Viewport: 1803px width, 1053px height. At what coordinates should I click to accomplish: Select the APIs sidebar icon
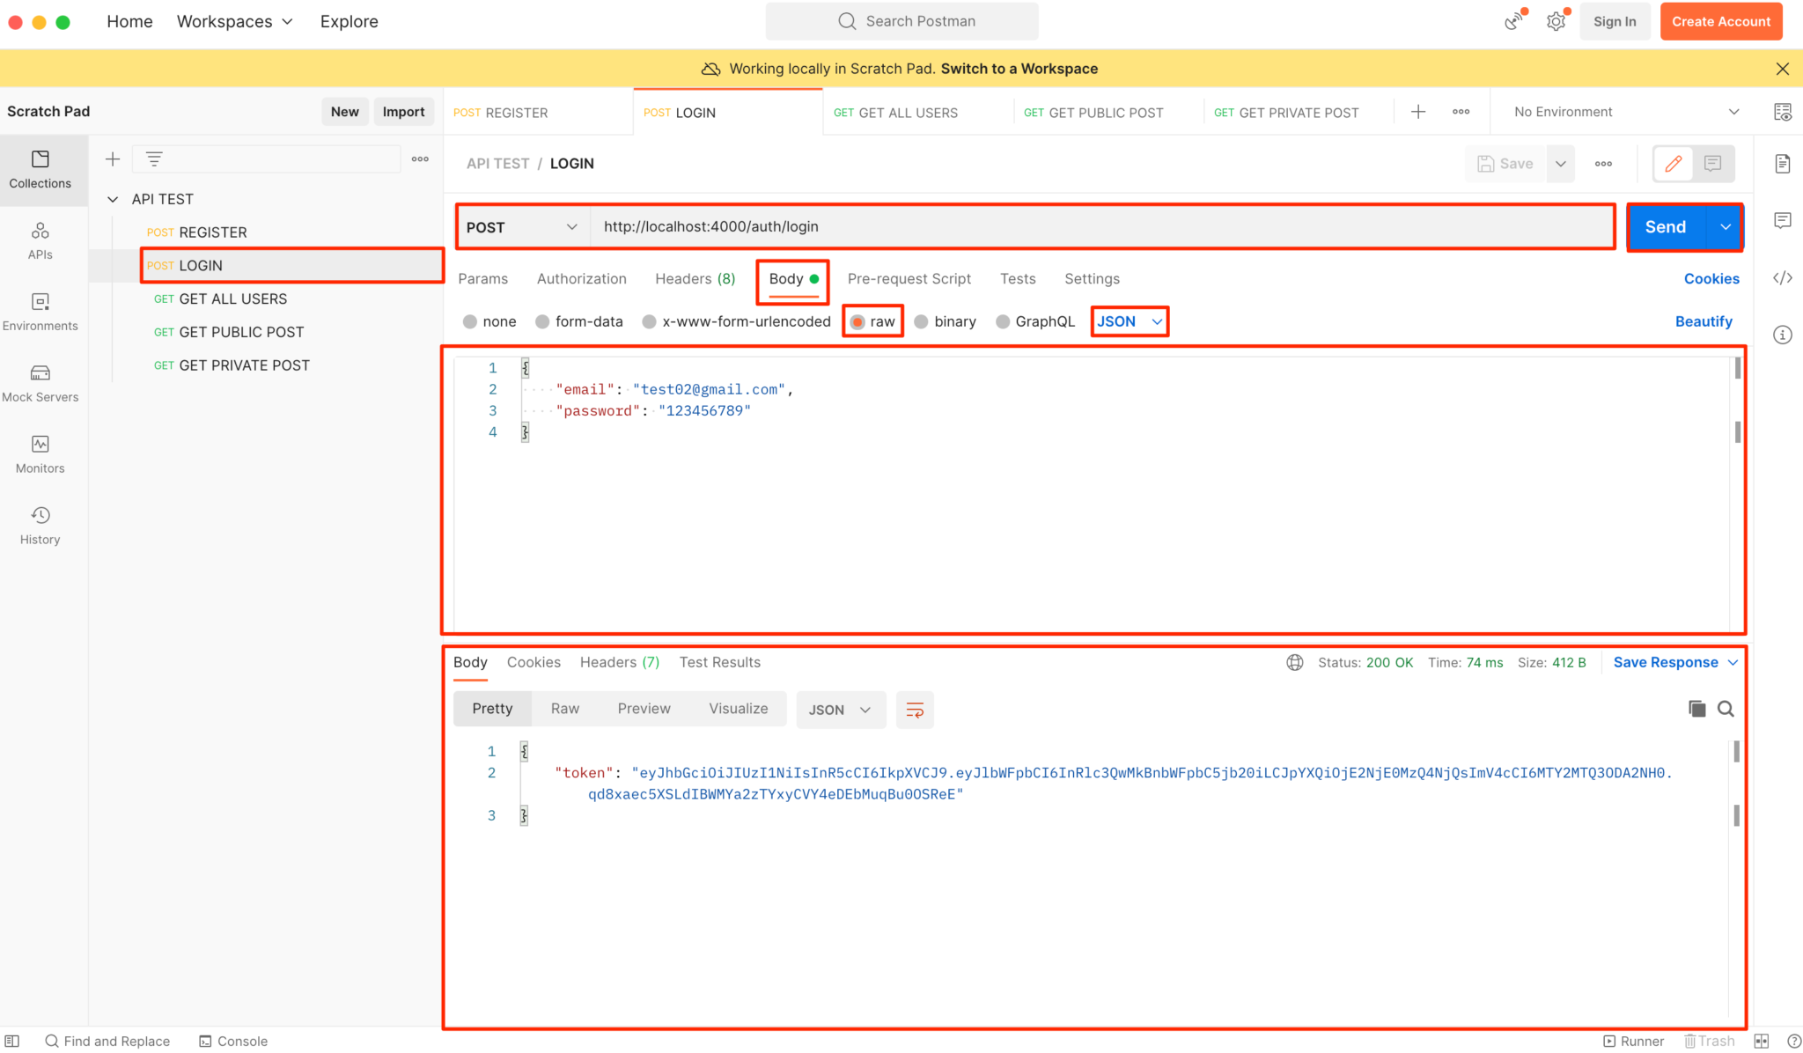[x=40, y=239]
